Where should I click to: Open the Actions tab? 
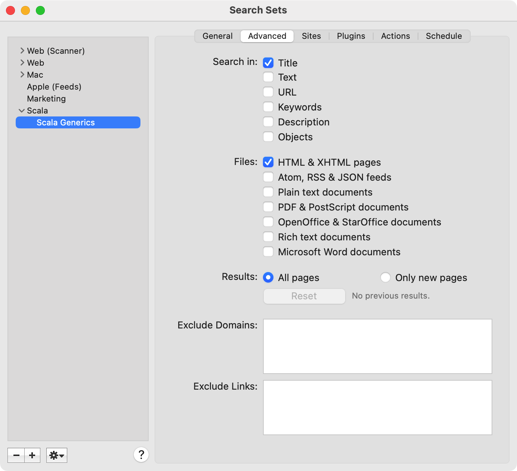(x=395, y=36)
